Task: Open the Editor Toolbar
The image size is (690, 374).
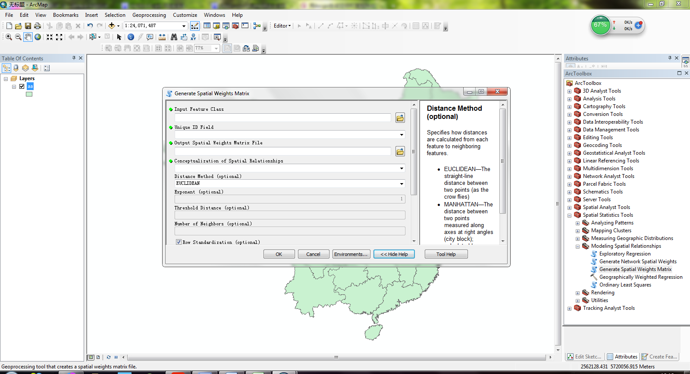Action: (x=195, y=26)
